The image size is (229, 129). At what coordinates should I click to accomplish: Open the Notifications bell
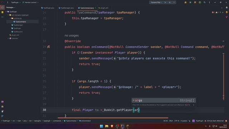226,8
